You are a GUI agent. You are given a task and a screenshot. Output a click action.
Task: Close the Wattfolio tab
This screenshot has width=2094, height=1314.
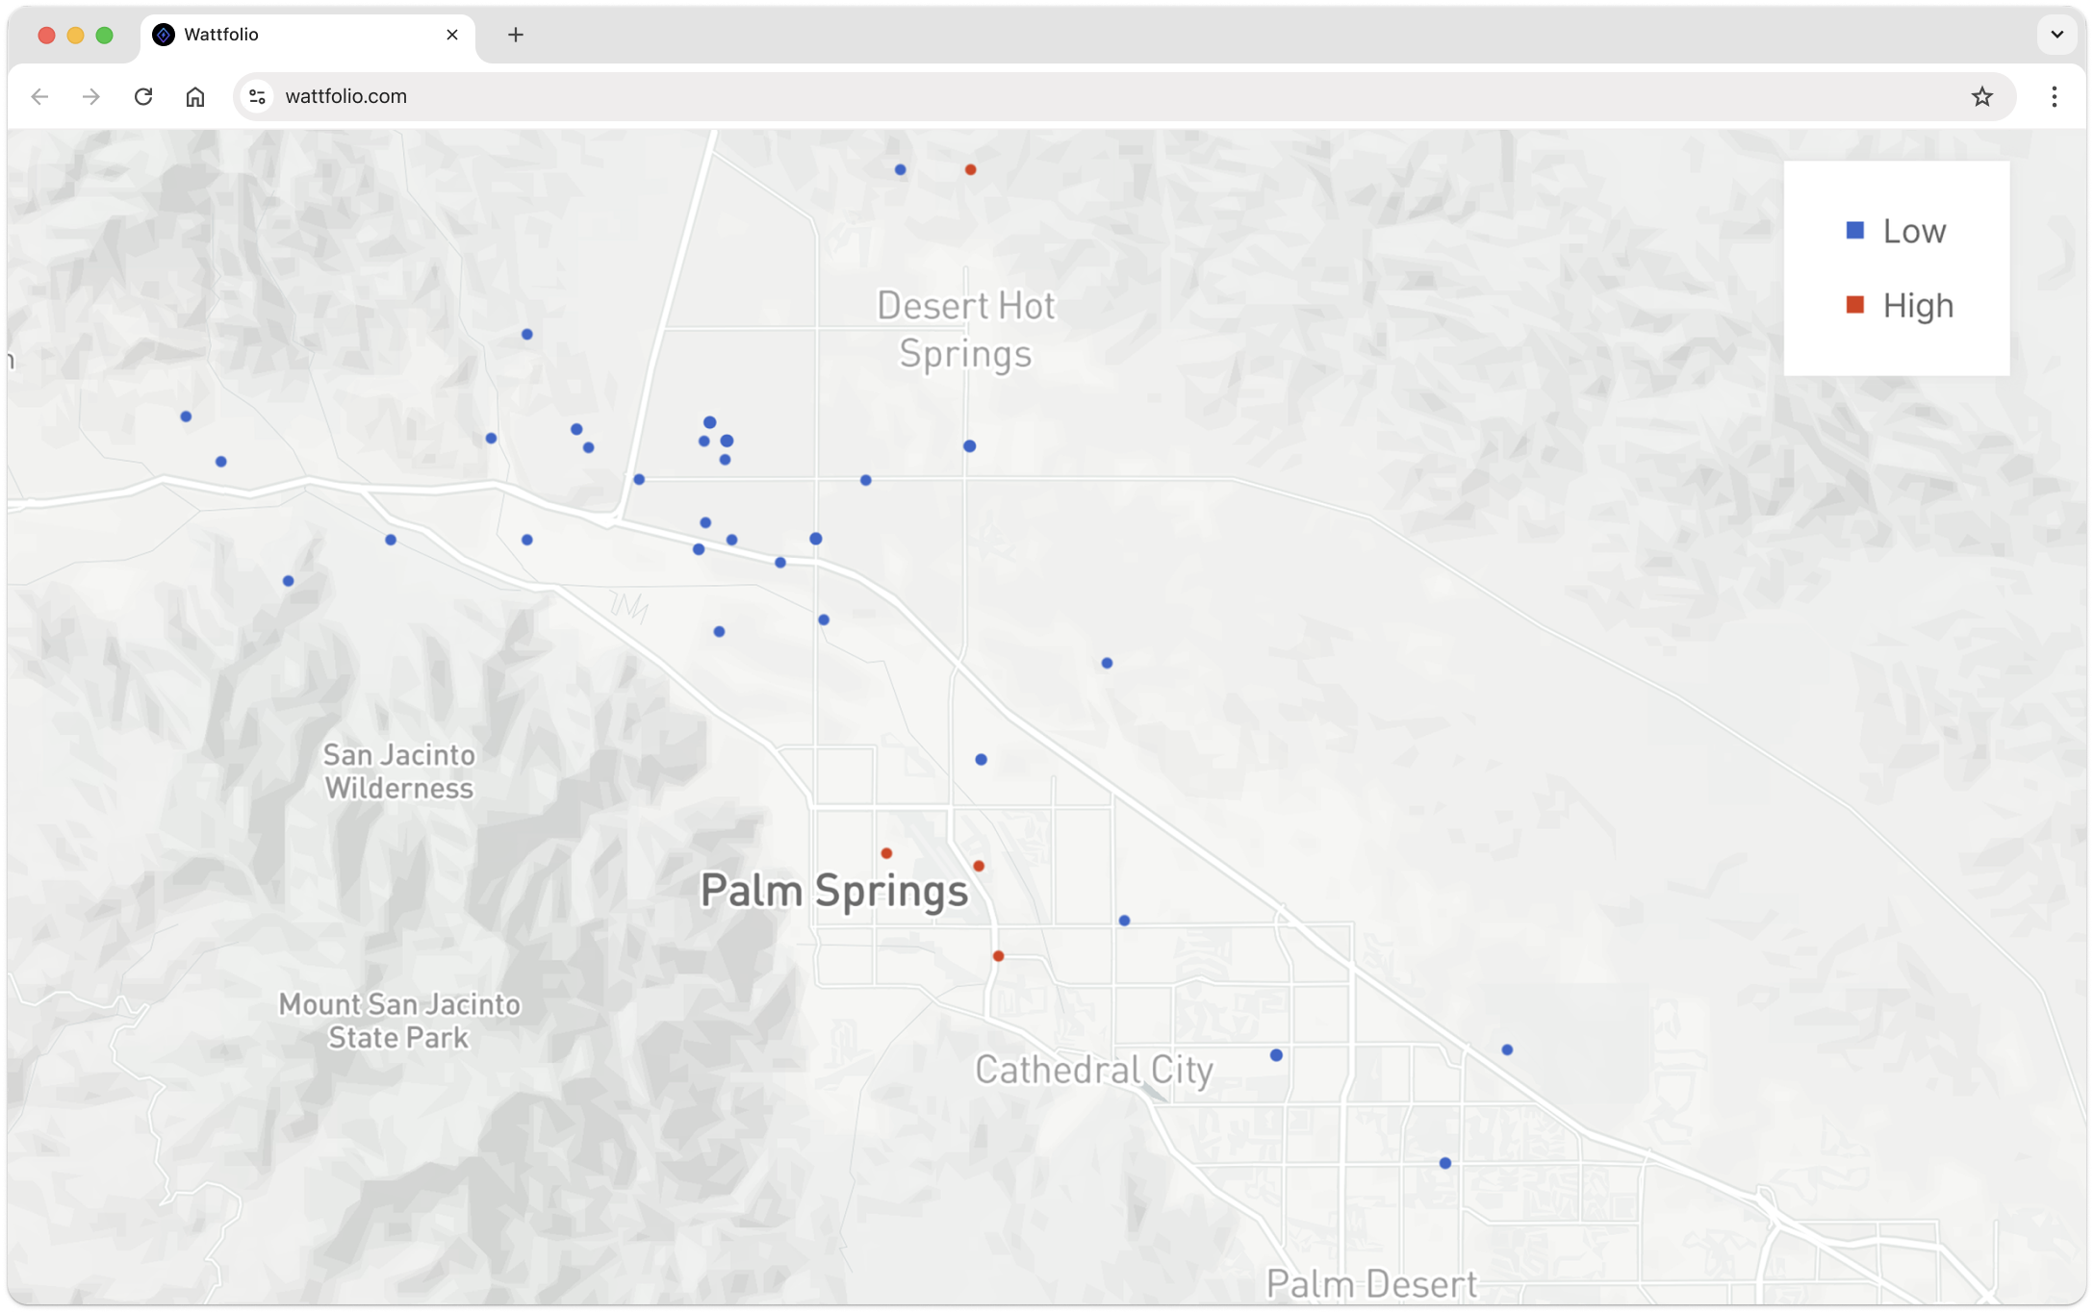pos(452,35)
